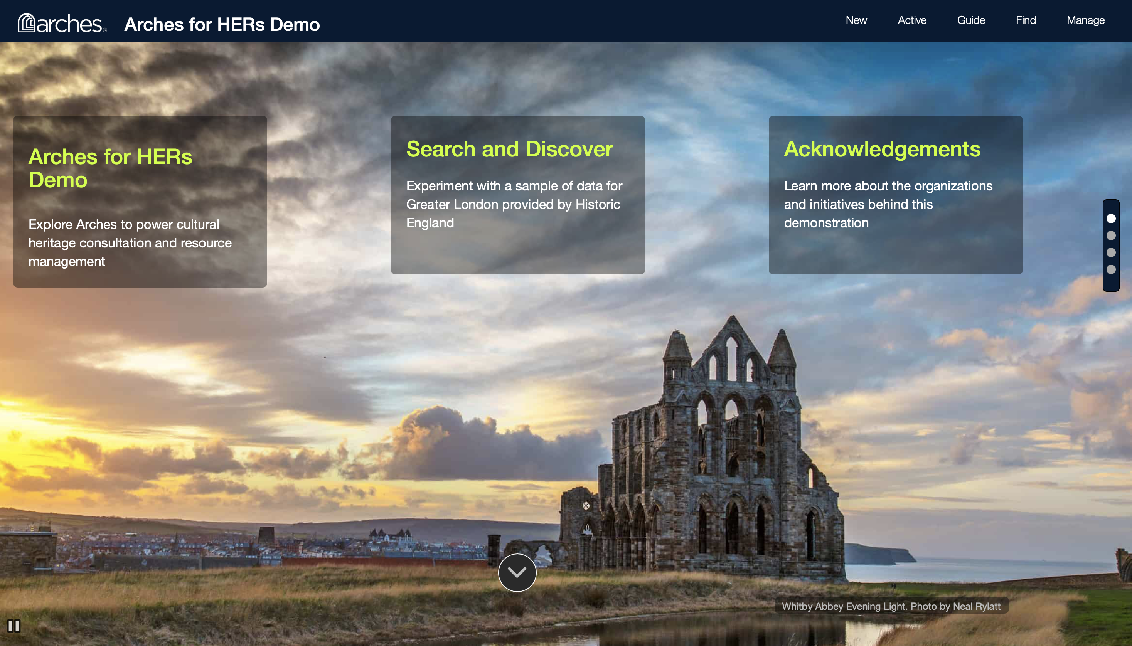Select the third slideshow navigation dot
The height and width of the screenshot is (646, 1132).
coord(1111,252)
